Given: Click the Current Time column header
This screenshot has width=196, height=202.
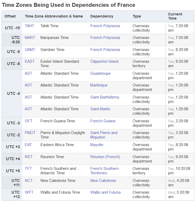Looking at the screenshot, I should coord(175,16).
